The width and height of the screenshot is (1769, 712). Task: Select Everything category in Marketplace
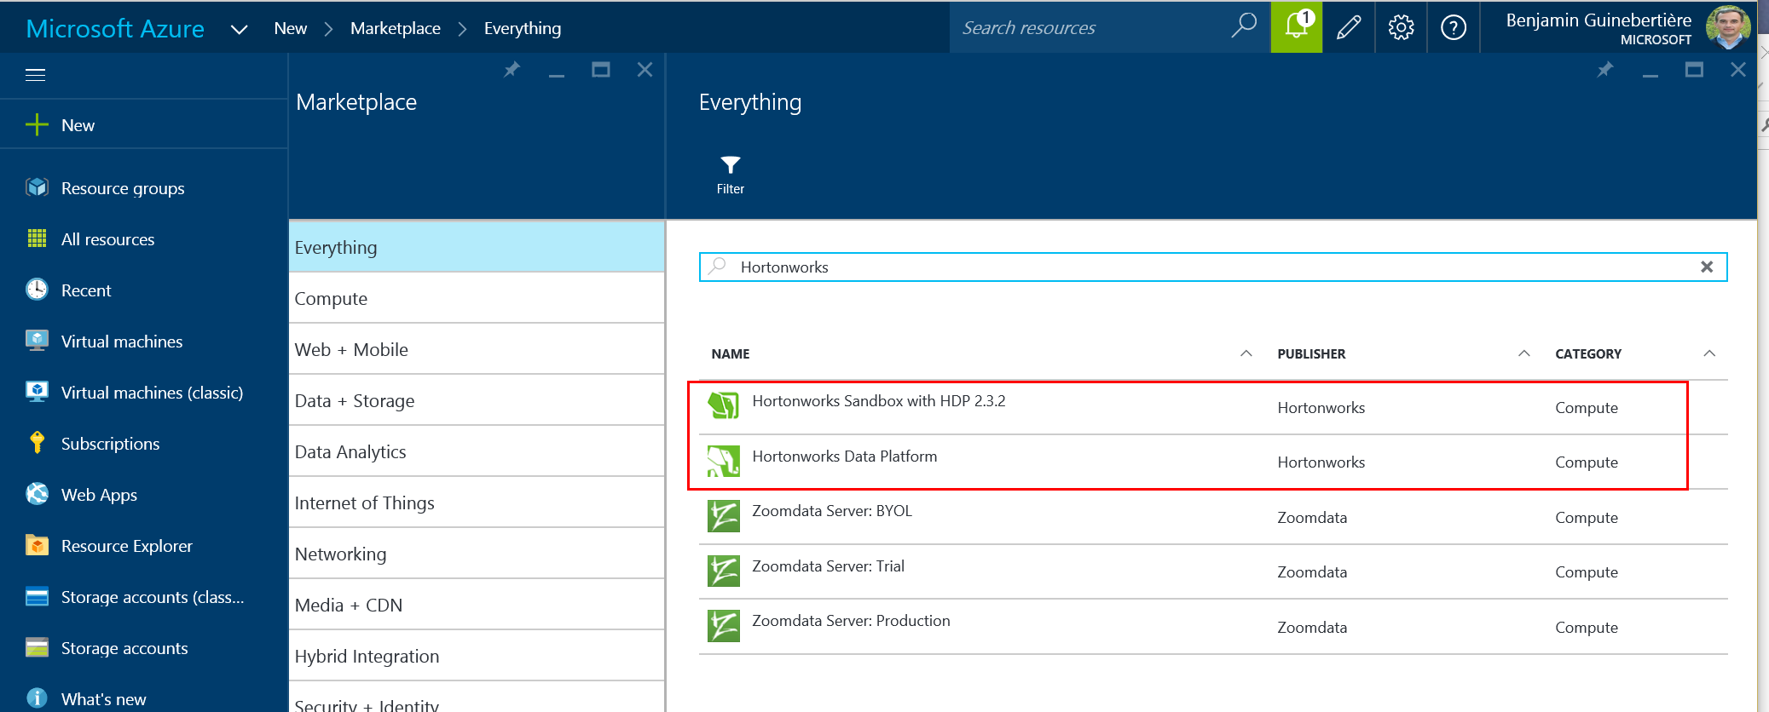coord(477,247)
